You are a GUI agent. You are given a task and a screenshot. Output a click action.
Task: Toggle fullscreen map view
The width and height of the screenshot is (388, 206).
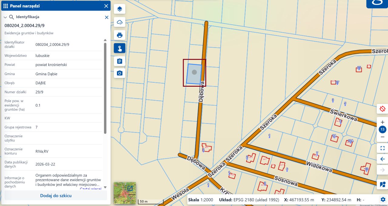coord(383,148)
